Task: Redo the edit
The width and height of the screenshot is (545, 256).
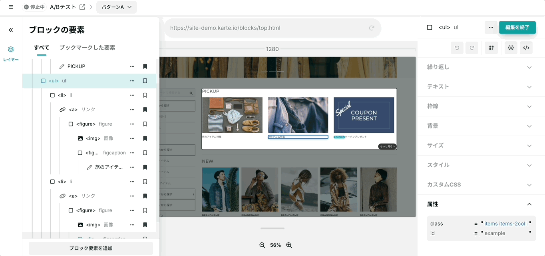Action: [x=472, y=48]
